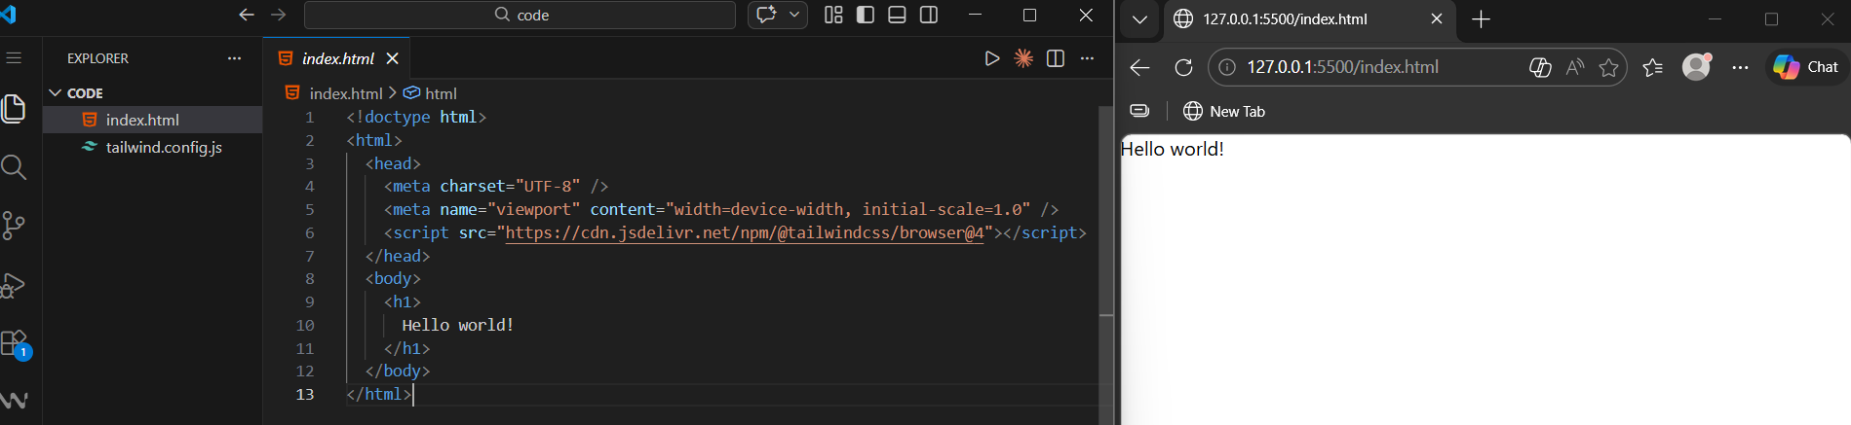Click line number 13 in editor gutter
This screenshot has width=1851, height=425.
coord(305,394)
